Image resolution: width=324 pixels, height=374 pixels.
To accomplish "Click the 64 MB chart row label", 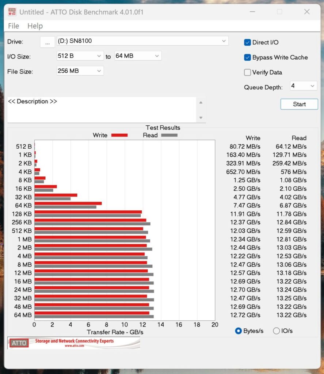I will [23, 315].
